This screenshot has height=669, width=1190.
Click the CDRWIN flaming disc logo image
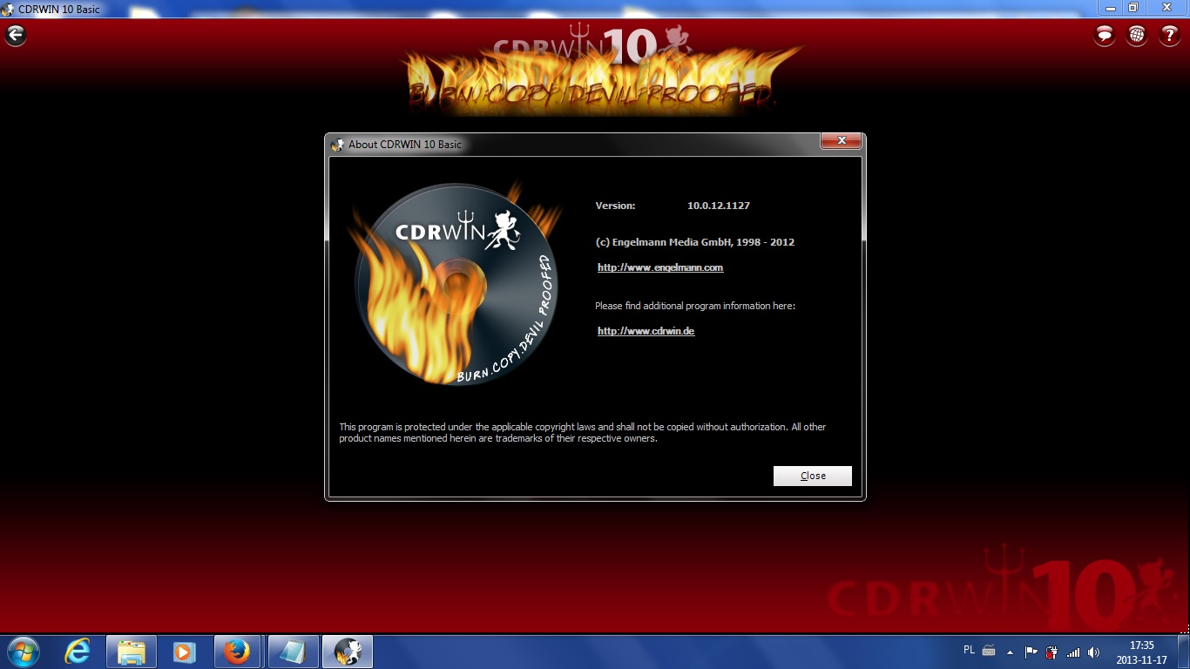pos(456,283)
